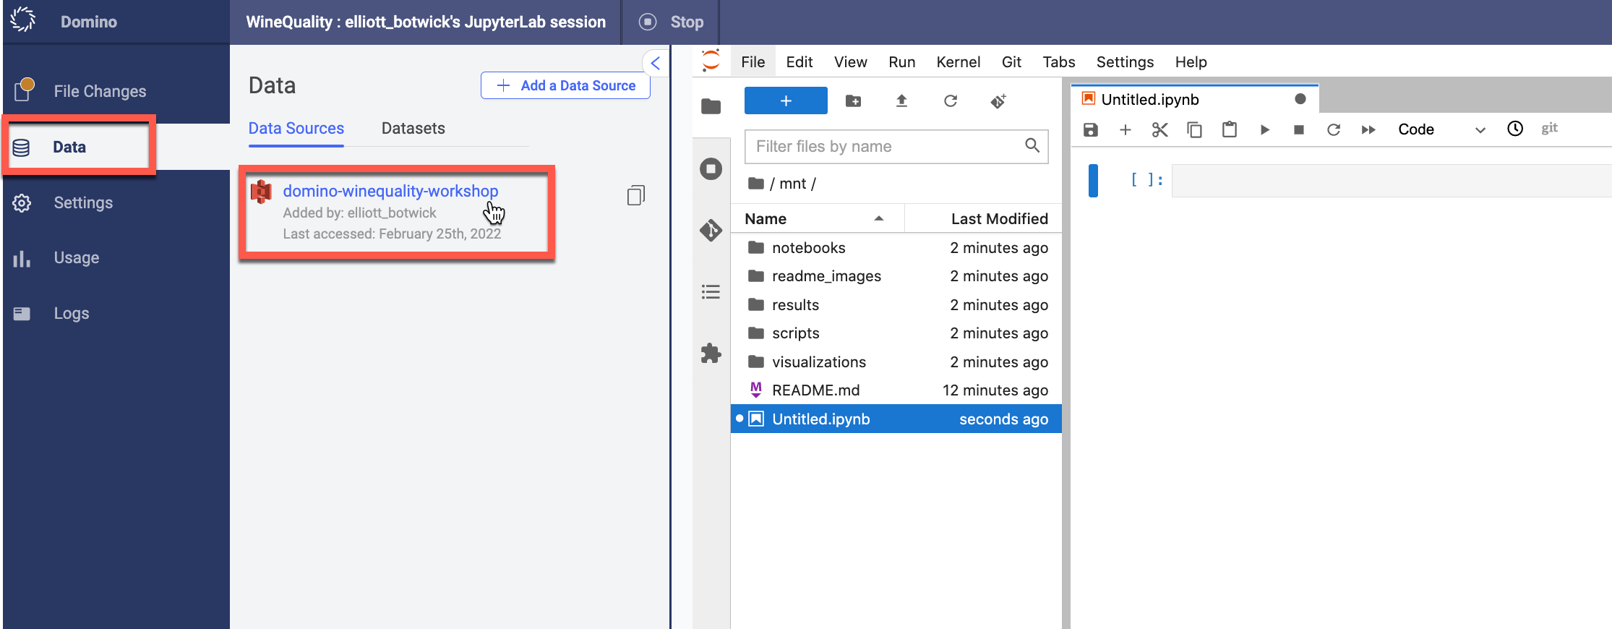Cut the selected cell
1612x629 pixels.
(1159, 129)
